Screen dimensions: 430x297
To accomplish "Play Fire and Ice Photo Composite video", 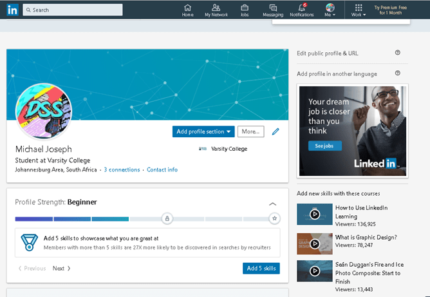I will [315, 271].
